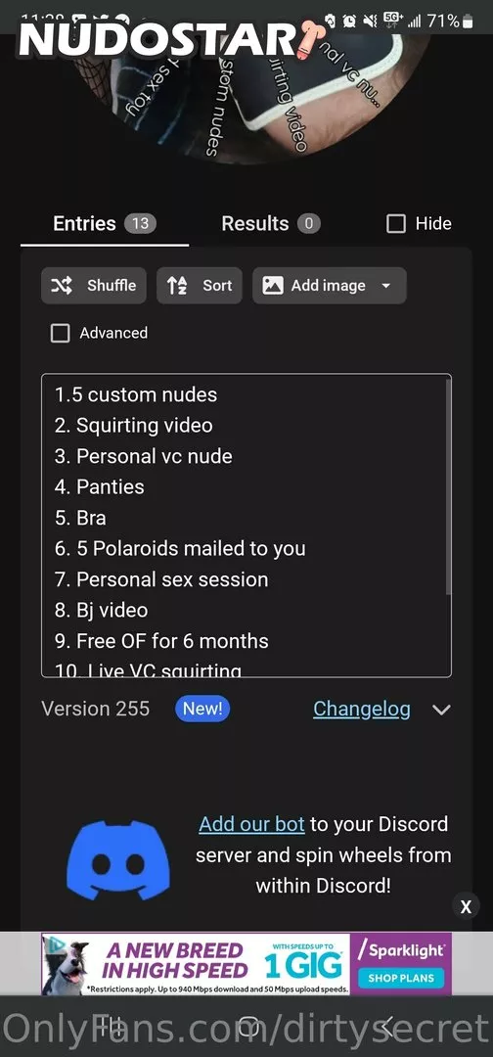Open the Add image dropdown arrow
The image size is (493, 1057).
click(386, 286)
